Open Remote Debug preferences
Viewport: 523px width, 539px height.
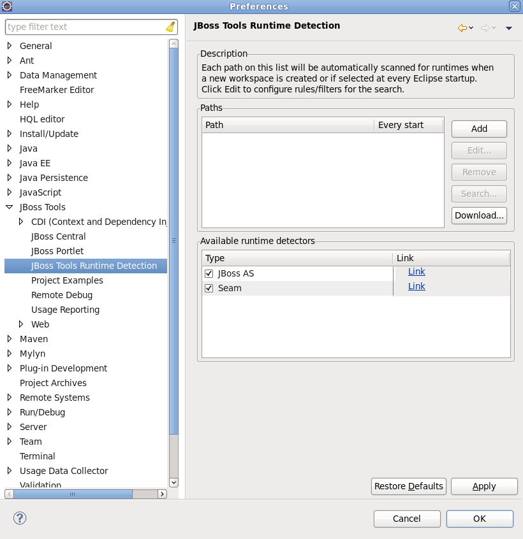click(x=62, y=295)
